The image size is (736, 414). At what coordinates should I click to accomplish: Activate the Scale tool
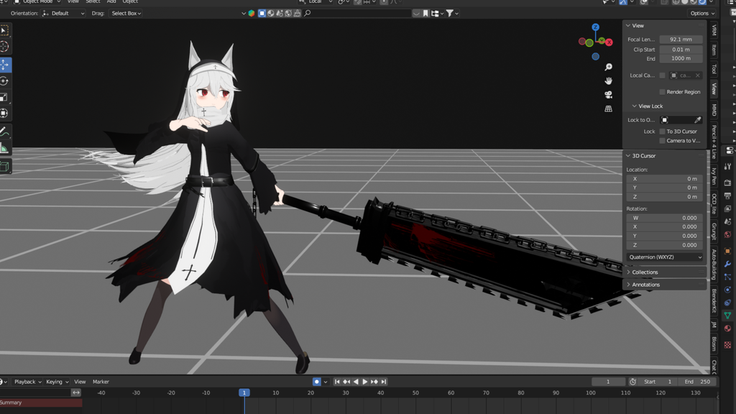5,97
